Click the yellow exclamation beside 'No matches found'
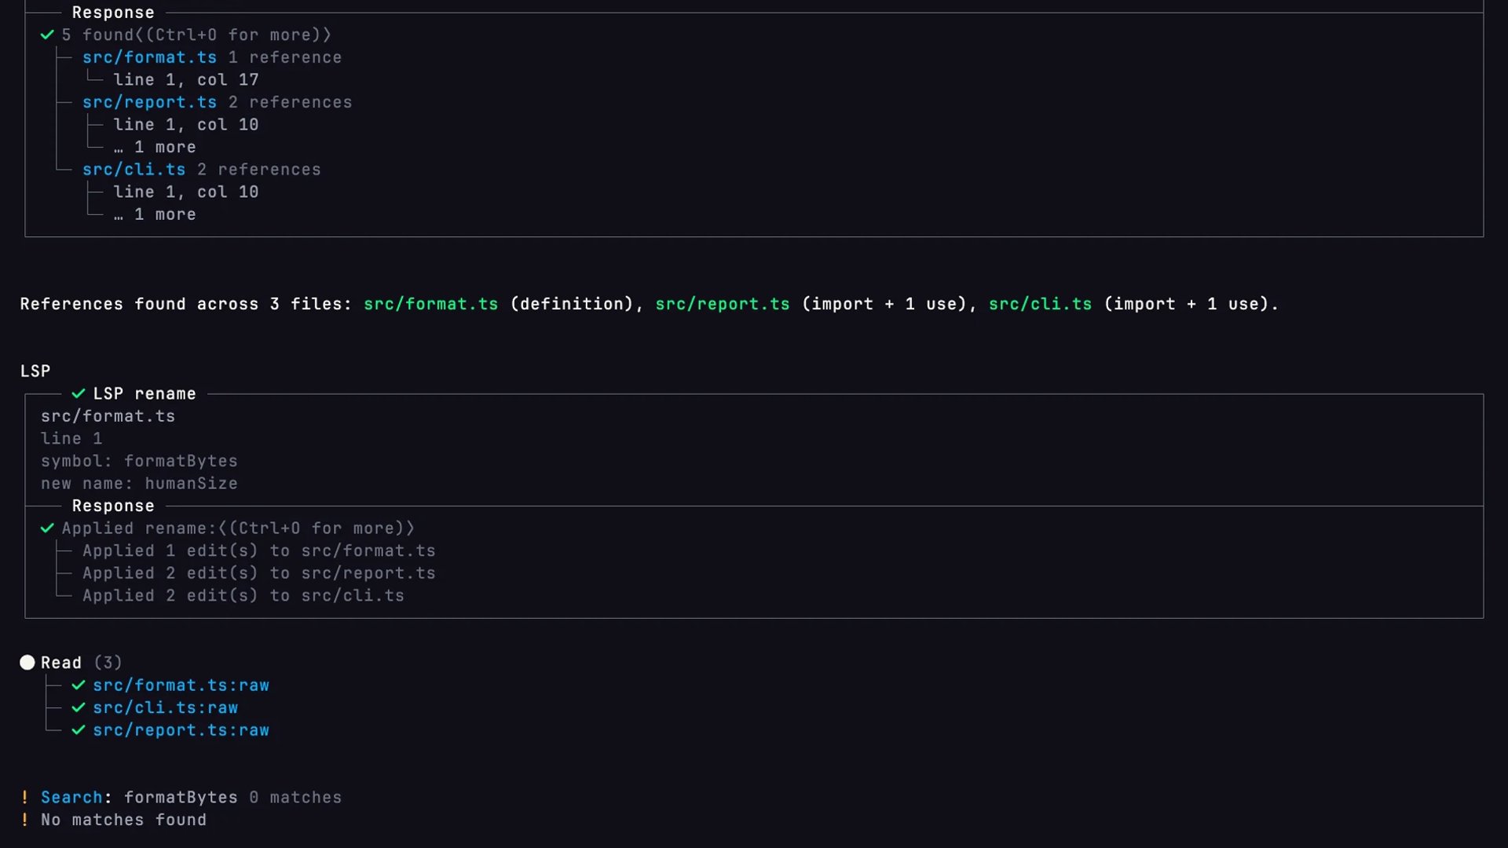The image size is (1508, 848). click(25, 820)
